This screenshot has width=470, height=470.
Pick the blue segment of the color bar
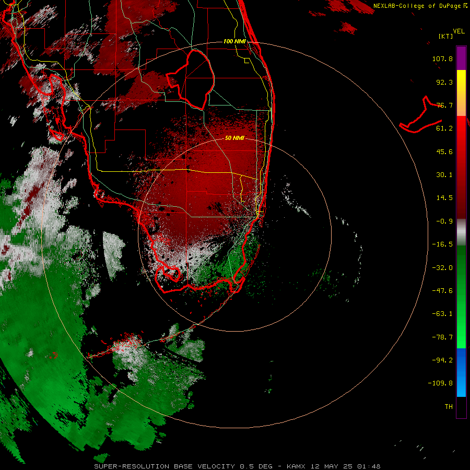(x=461, y=372)
